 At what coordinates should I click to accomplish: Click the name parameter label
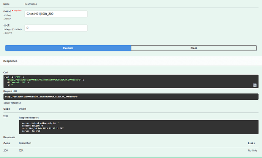7,11
